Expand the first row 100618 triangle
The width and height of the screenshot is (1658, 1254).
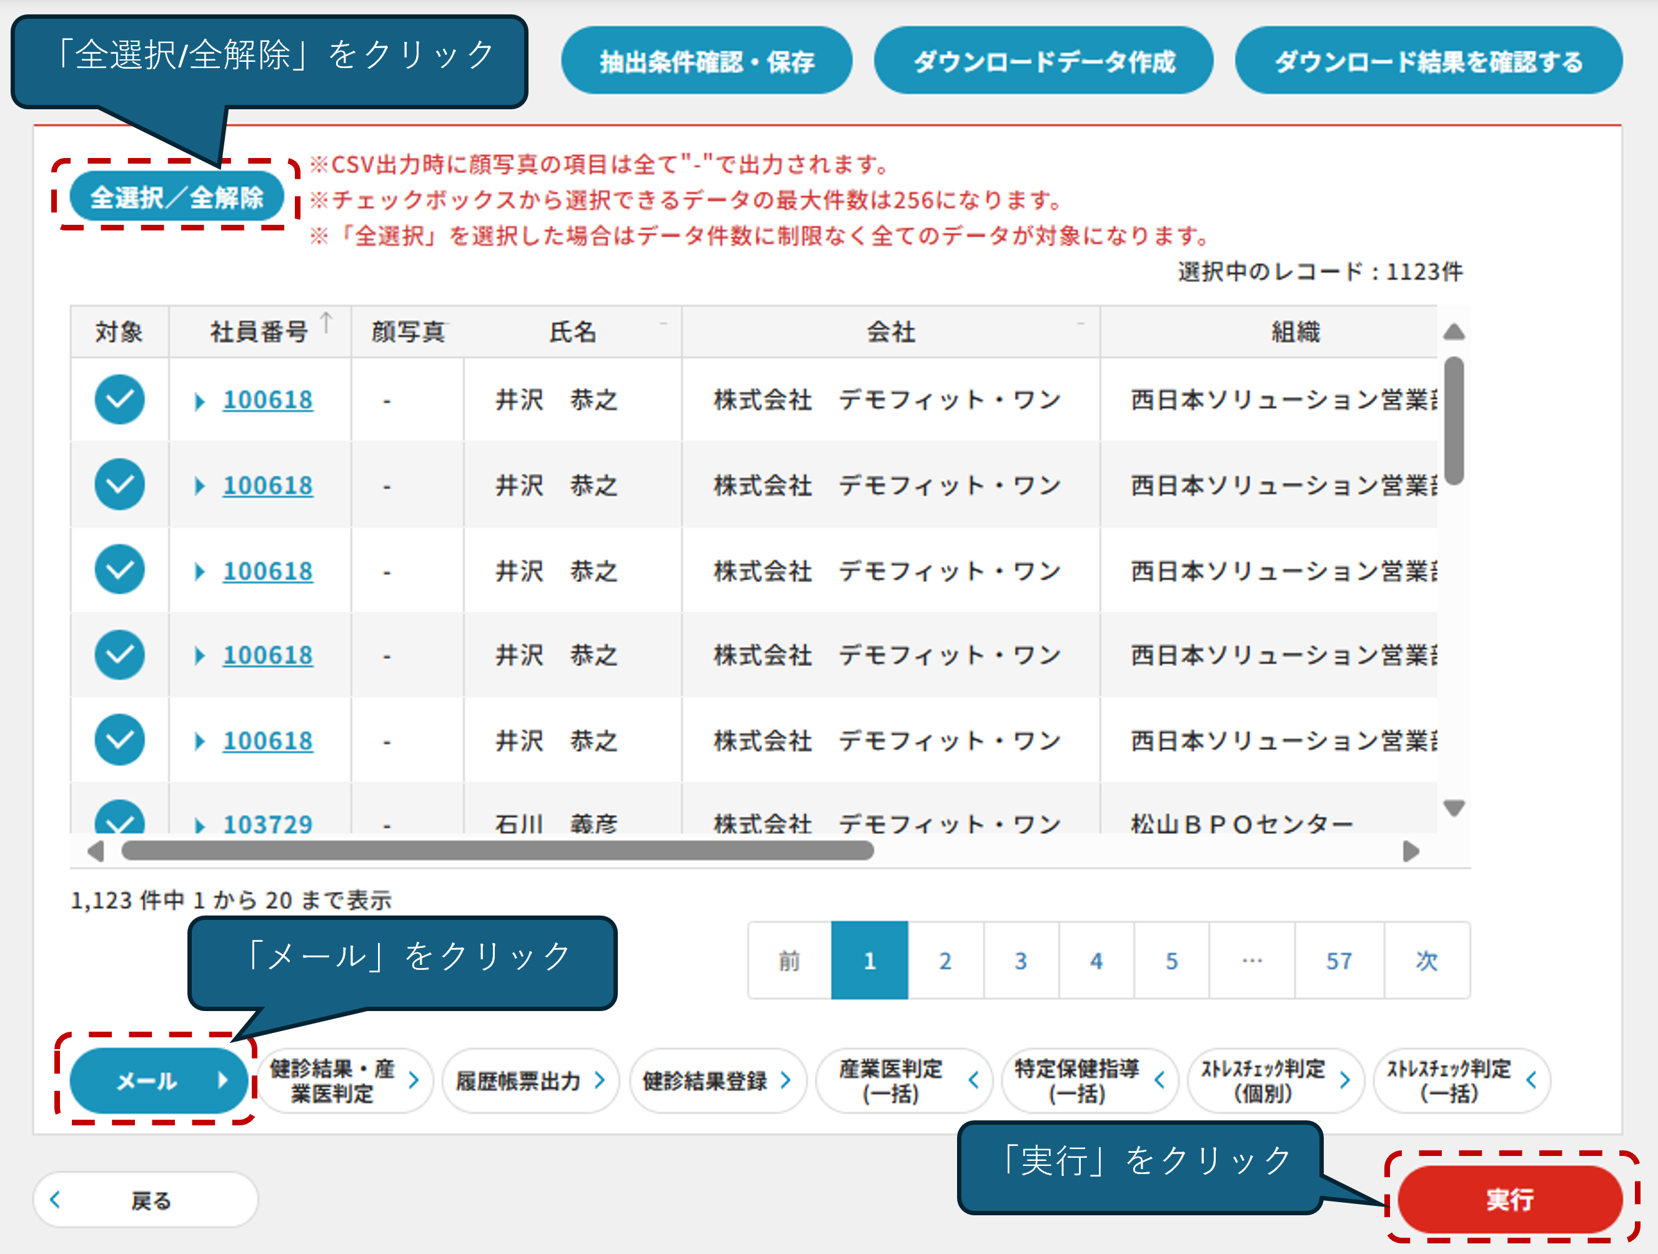[199, 402]
